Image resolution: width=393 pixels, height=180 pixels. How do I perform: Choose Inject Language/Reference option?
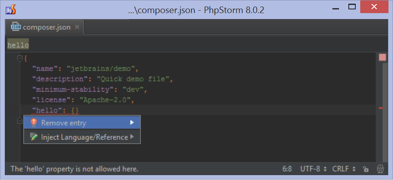(82, 137)
